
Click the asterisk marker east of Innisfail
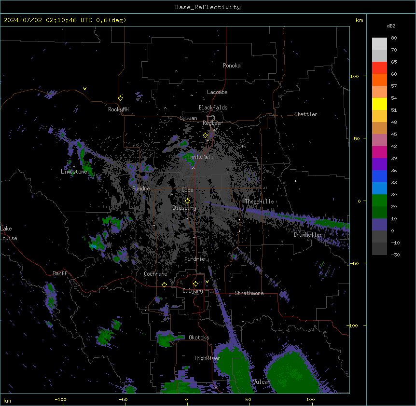(242, 146)
